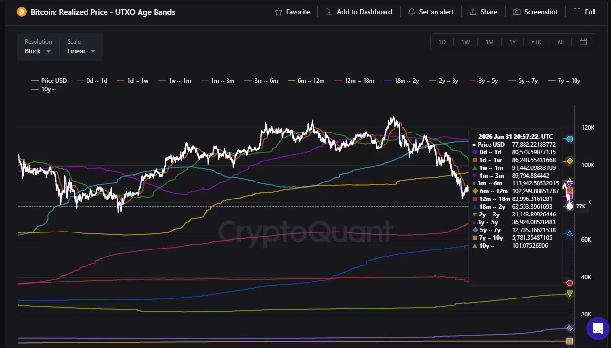Screen dimensions: 611x348
Task: Click the Add to Dashboard icon
Action: click(329, 12)
